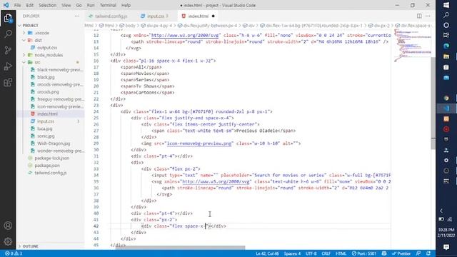This screenshot has height=257, width=457.
Task: Open the View menu
Action: tap(66, 5)
